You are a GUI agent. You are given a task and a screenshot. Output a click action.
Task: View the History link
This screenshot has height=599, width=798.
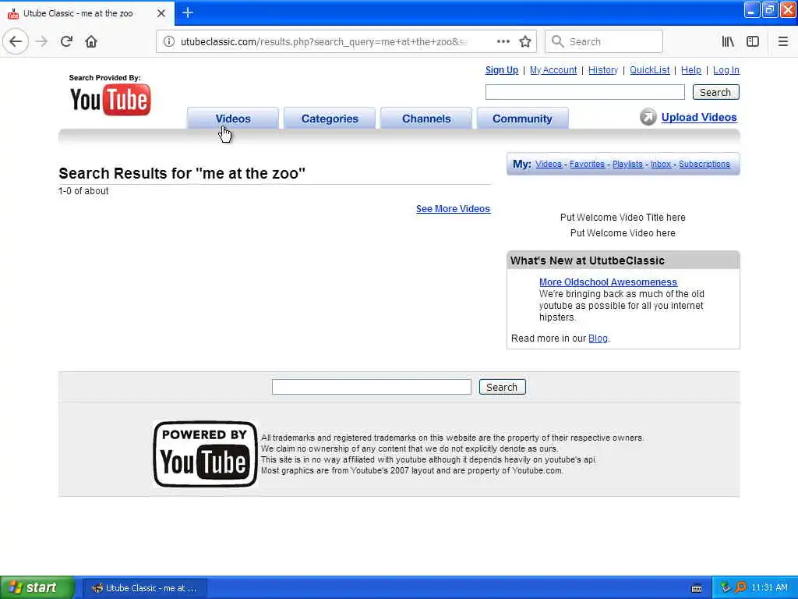click(x=602, y=70)
